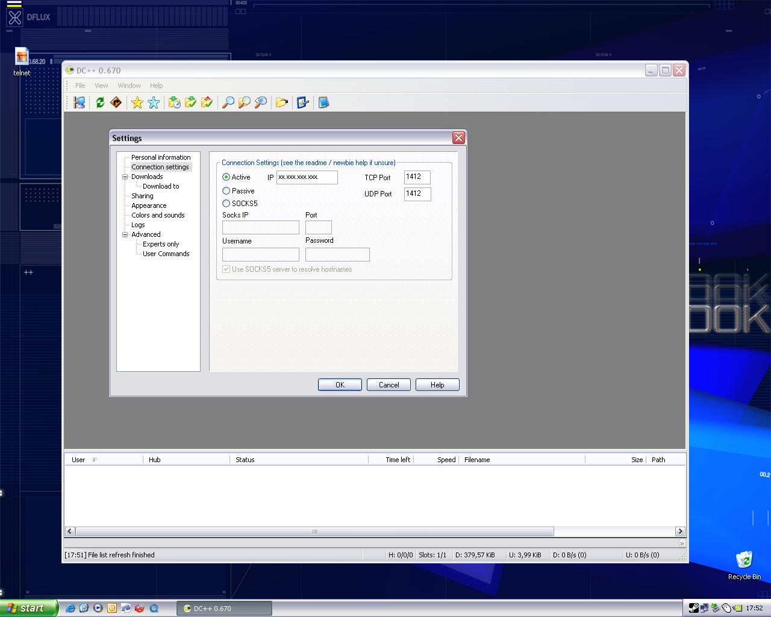Click network connection tray icon
The height and width of the screenshot is (617, 771).
(x=704, y=608)
